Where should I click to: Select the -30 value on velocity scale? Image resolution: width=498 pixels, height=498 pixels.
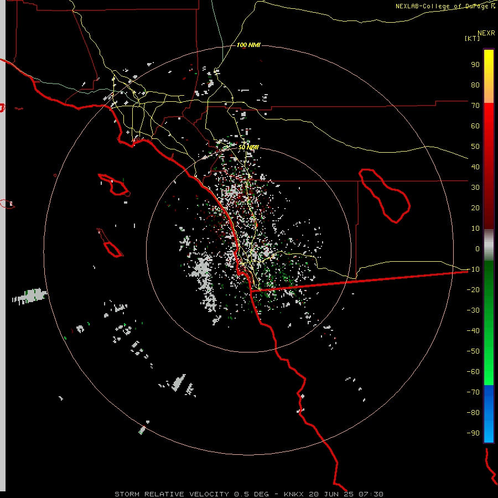tap(473, 310)
